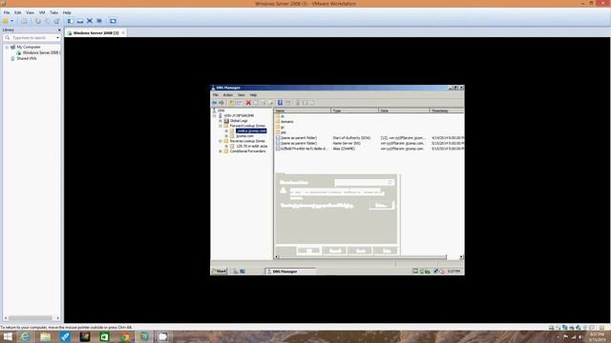Image resolution: width=611 pixels, height=343 pixels.
Task: Open the Library search dropdown arrow
Action: [57, 38]
